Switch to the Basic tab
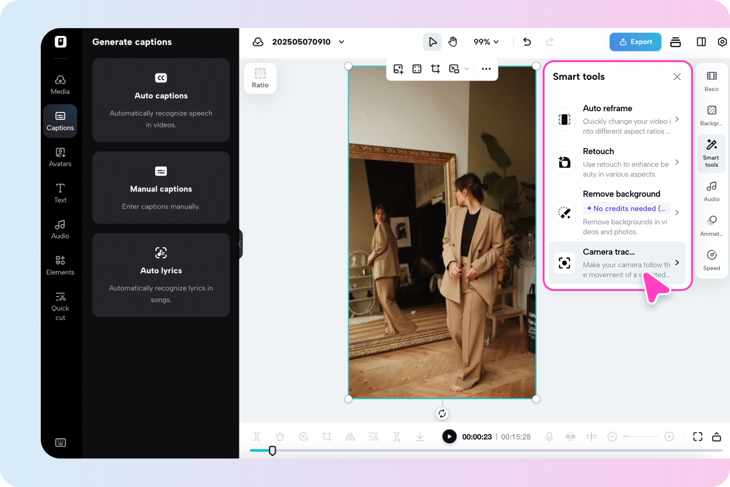The image size is (730, 487). point(712,81)
